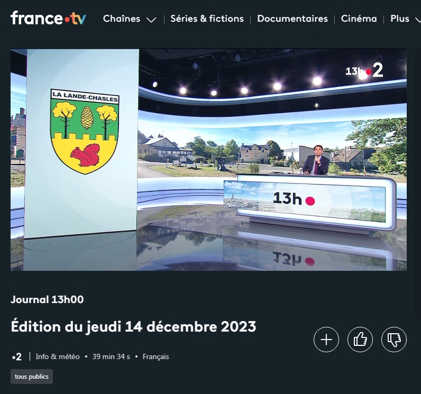The width and height of the screenshot is (421, 394).
Task: Click the Édition du jeudi 14 décembre 2023 title
Action: pyautogui.click(x=133, y=327)
